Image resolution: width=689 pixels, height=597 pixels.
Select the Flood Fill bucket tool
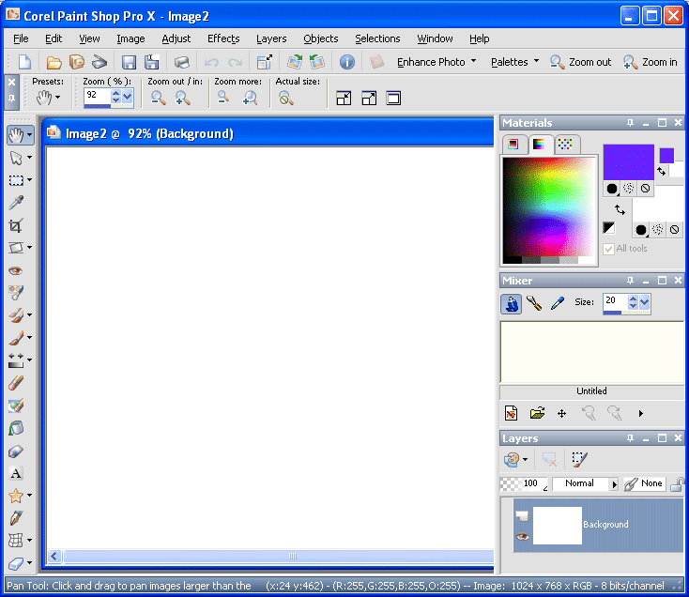[x=16, y=428]
